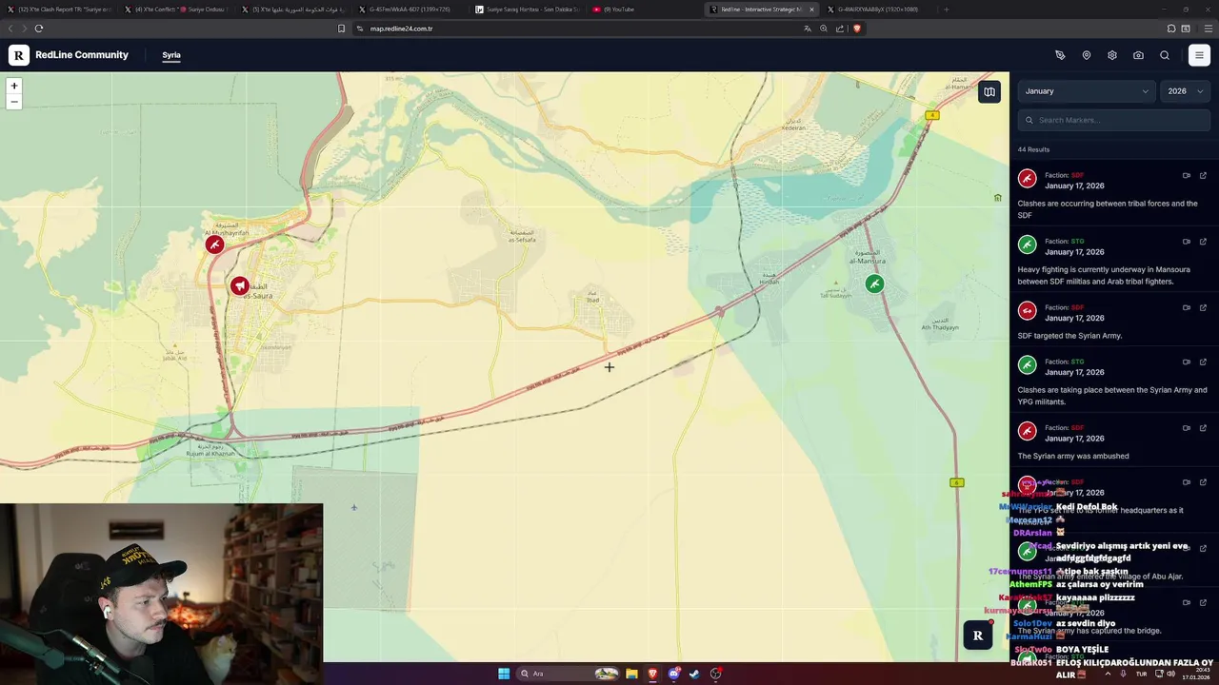Focus the Search Markers input field
This screenshot has height=685, width=1219.
point(1114,120)
